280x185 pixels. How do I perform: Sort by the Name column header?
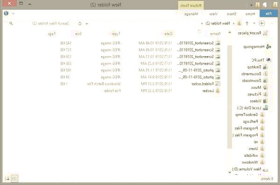coord(215,34)
